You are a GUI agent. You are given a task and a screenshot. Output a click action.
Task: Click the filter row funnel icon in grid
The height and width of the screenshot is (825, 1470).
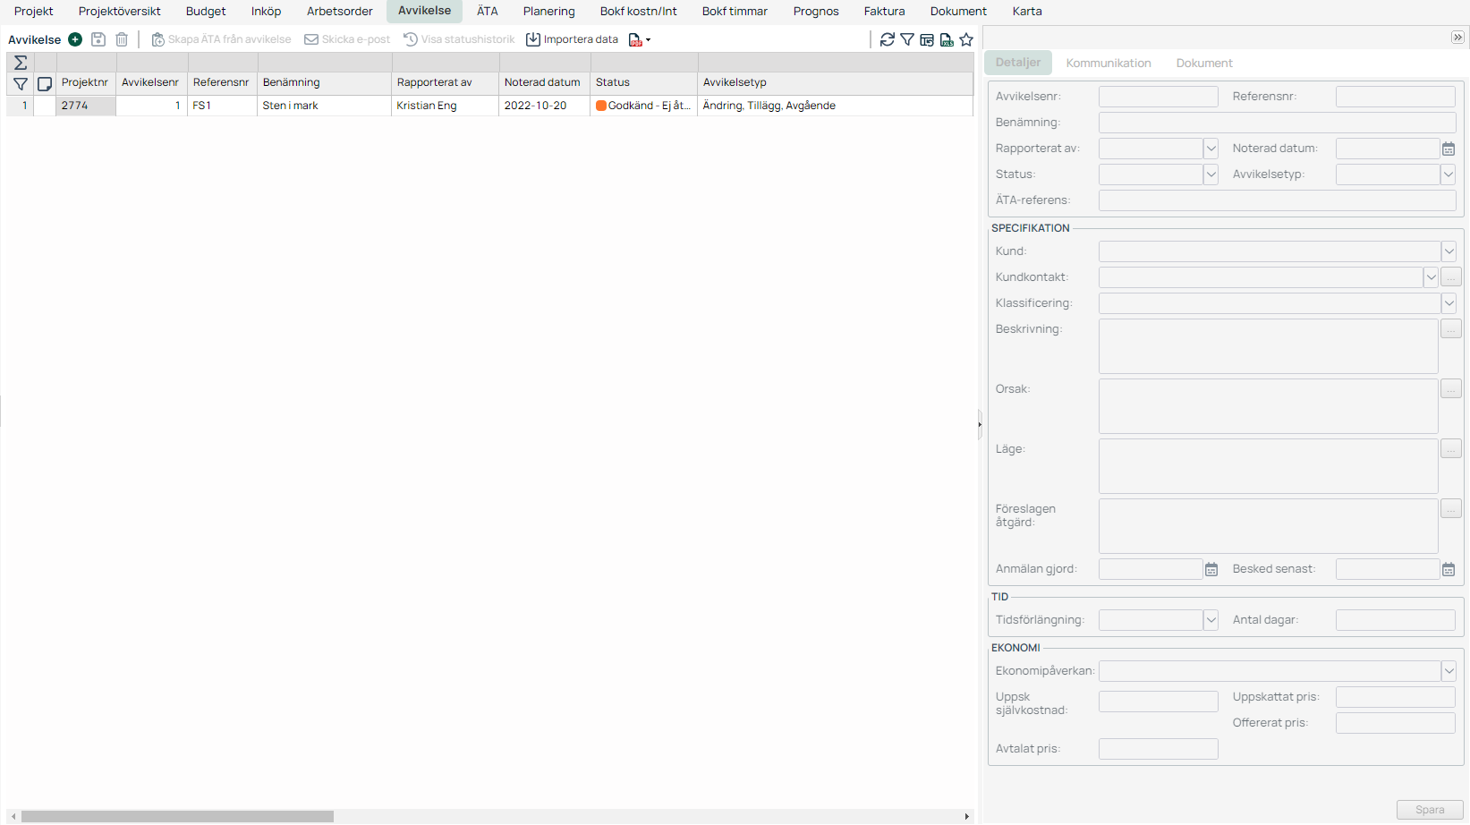click(21, 83)
